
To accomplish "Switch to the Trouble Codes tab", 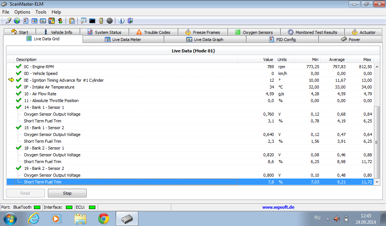I will click(153, 32).
